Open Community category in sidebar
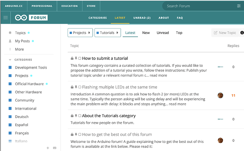This screenshot has width=244, height=151. pyautogui.click(x=25, y=100)
